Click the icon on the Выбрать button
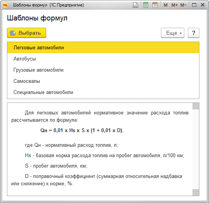This screenshot has width=209, height=203. tap(13, 33)
